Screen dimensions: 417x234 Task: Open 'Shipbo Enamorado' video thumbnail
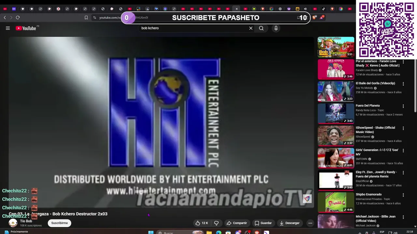pos(336,202)
